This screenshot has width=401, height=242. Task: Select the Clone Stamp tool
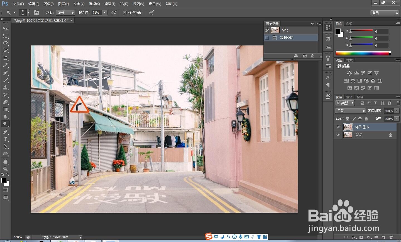click(5, 88)
